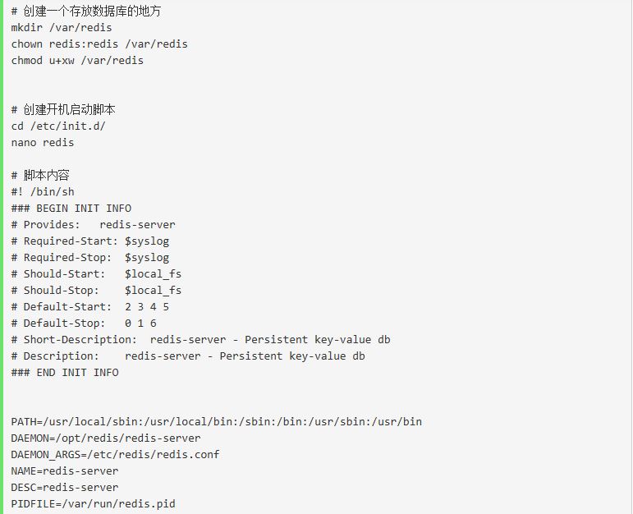Click the 'Required-Stop: $syslog' line
Viewport: 633px width, 514px height.
(90, 257)
